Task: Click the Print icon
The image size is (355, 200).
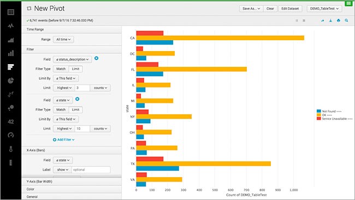Action: click(339, 21)
